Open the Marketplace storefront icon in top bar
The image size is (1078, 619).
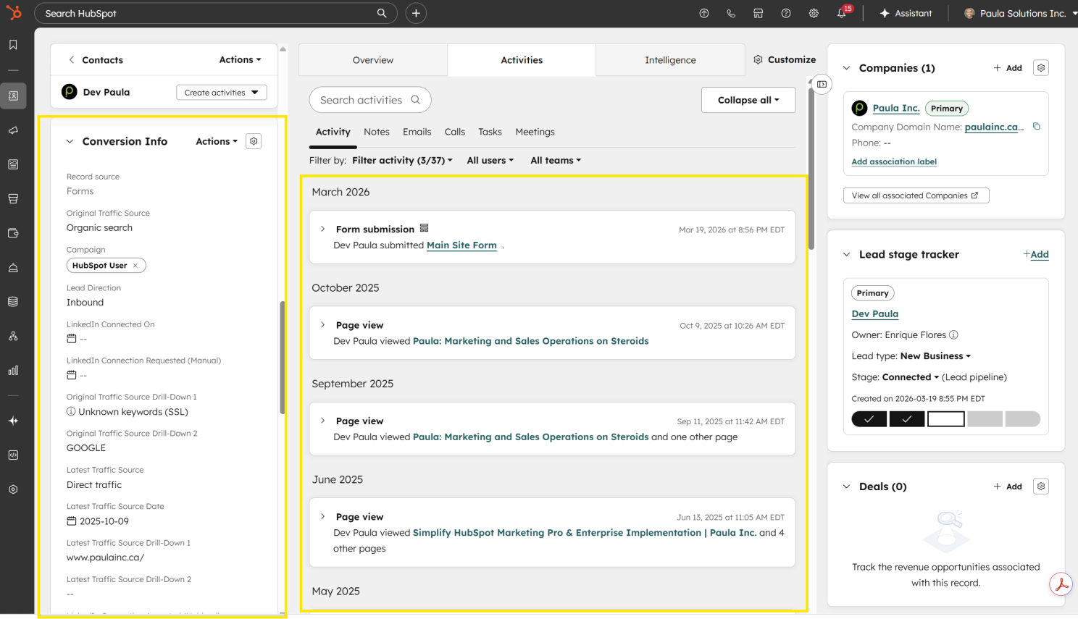click(759, 13)
